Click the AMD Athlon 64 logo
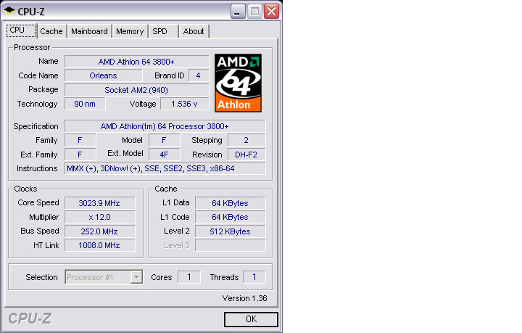Screen dimensions: 522x333 (238, 83)
